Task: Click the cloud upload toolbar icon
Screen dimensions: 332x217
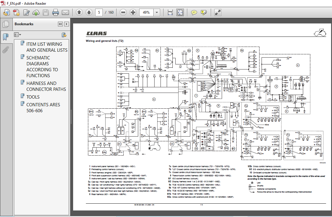Action: 36,13
